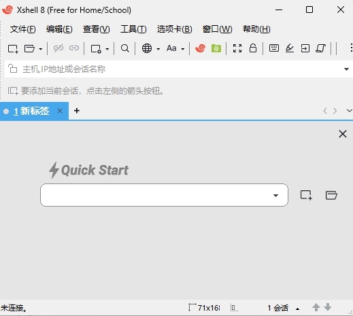
Task: Click the script scroll toolbar icon
Action: 320,48
